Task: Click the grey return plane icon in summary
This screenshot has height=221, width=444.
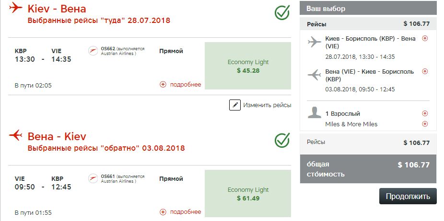Action: point(315,75)
